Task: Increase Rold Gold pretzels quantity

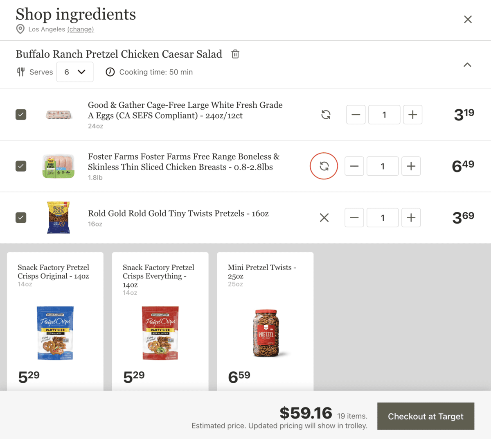Action: 411,218
